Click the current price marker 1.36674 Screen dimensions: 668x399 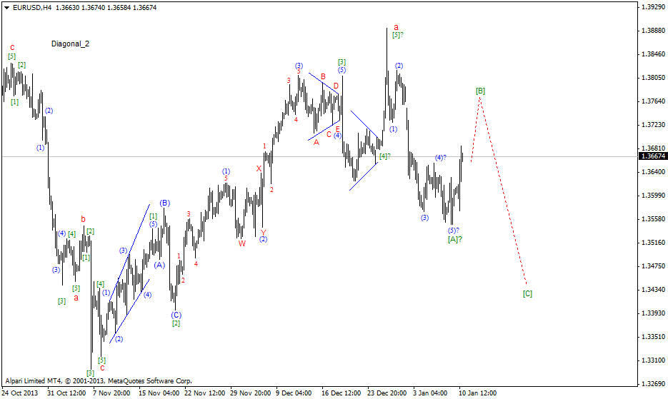click(653, 156)
